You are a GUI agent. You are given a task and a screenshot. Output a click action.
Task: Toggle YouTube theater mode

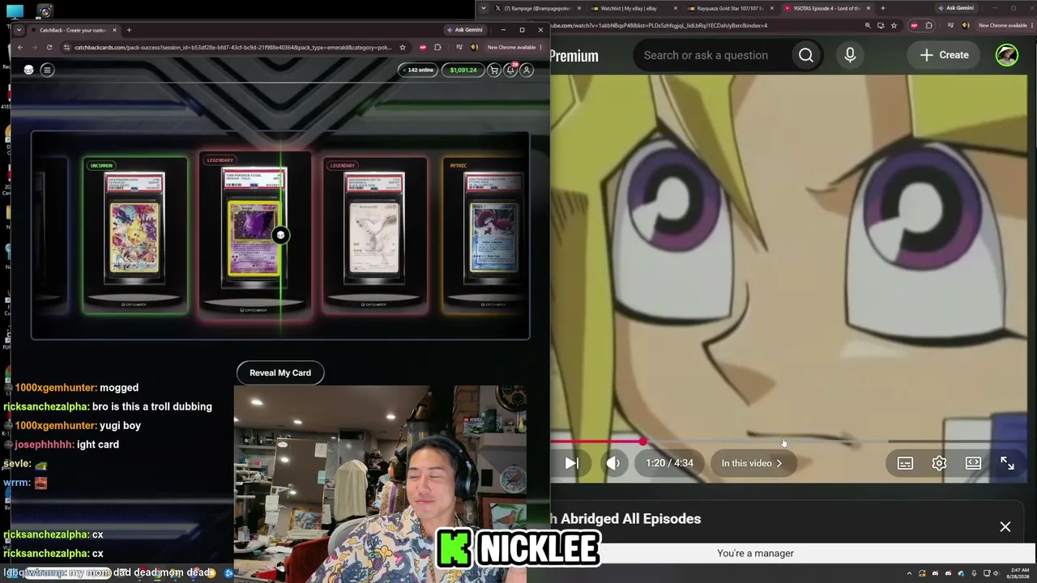973,463
